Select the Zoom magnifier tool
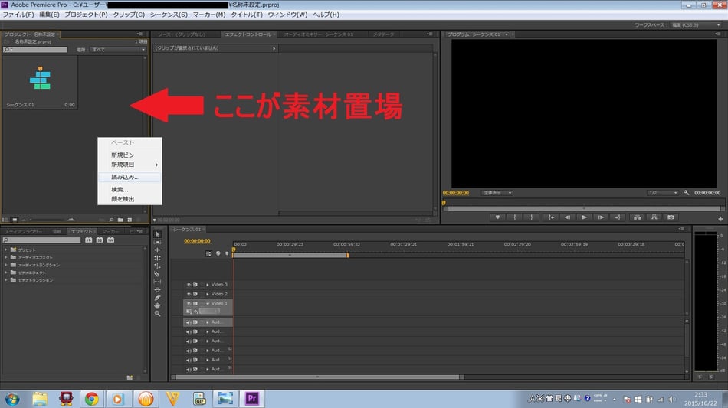The width and height of the screenshot is (728, 408). tap(157, 314)
